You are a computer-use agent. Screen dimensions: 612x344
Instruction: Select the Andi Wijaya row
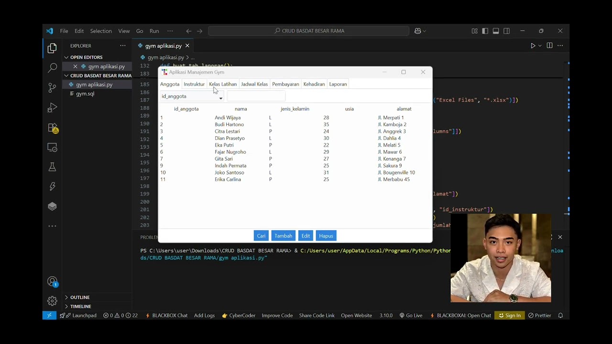click(295, 118)
